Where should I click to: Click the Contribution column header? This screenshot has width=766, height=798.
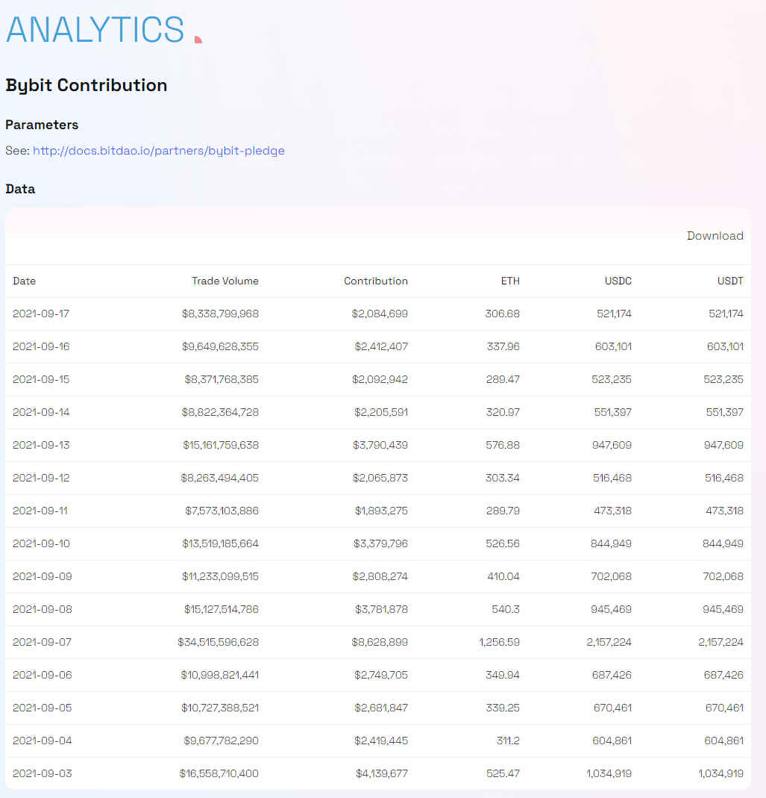[x=376, y=281]
